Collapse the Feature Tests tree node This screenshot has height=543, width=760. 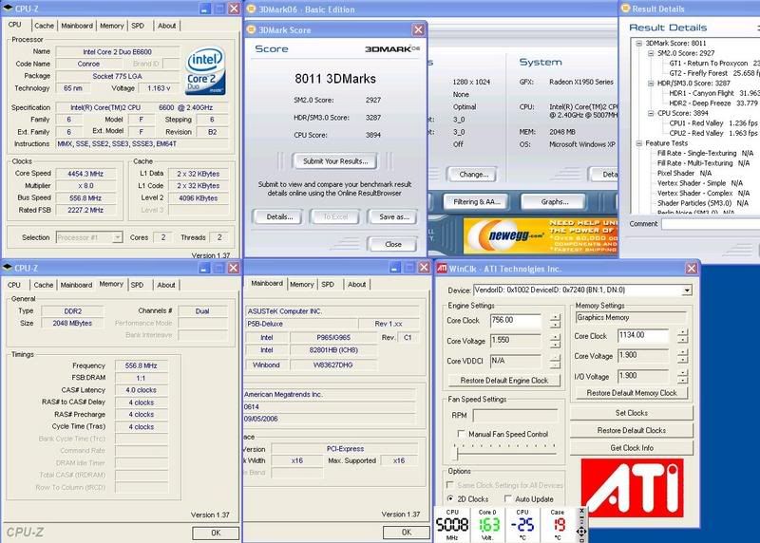pyautogui.click(x=638, y=143)
